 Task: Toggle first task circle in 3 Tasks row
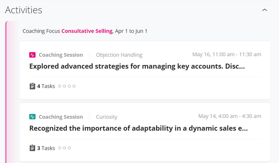(60, 148)
